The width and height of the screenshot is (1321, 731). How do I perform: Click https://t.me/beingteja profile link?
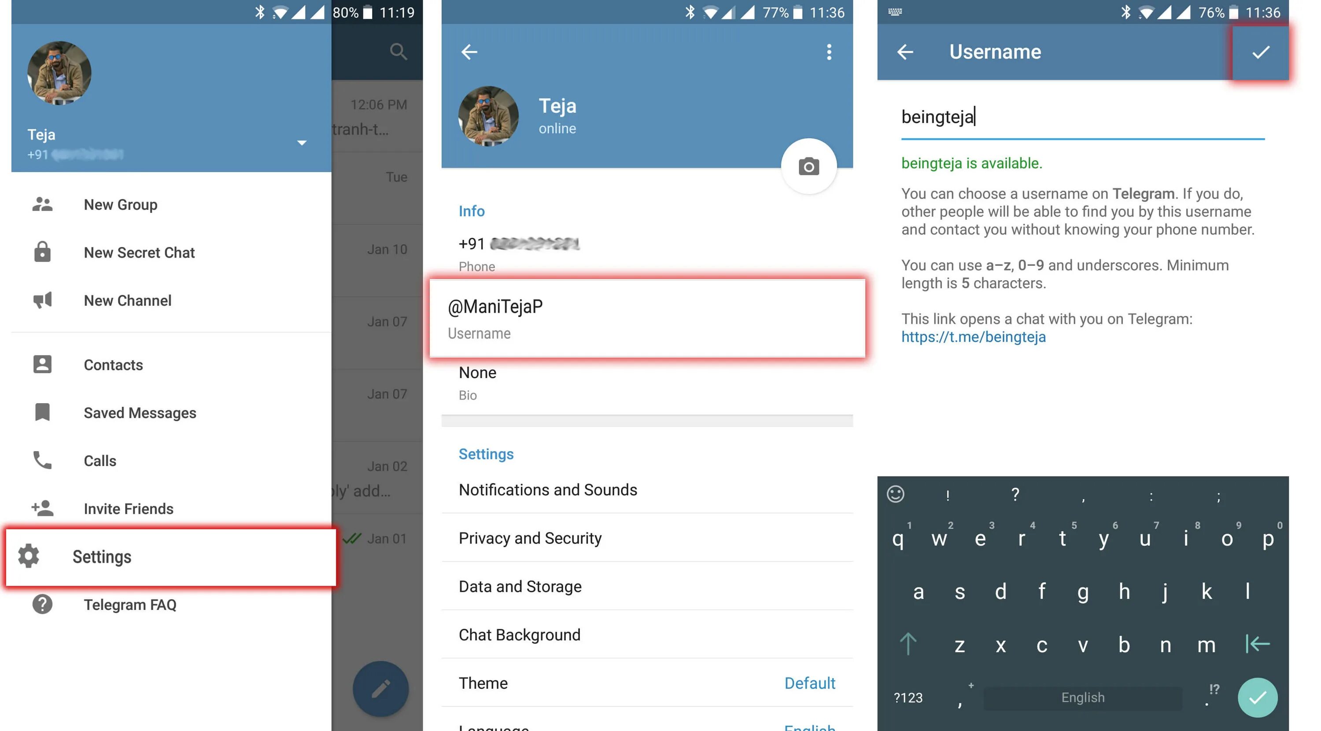pyautogui.click(x=973, y=337)
